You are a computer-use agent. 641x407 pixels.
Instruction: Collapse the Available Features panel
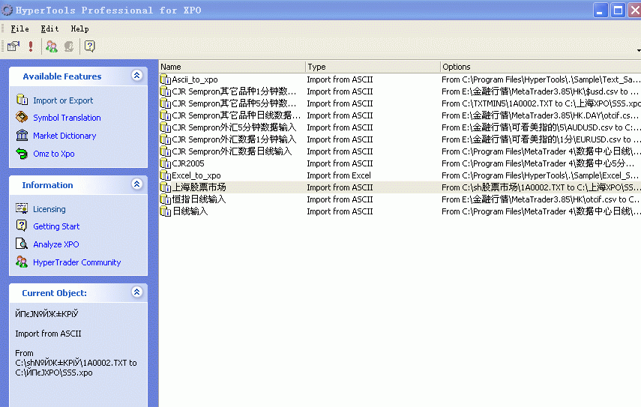[137, 75]
